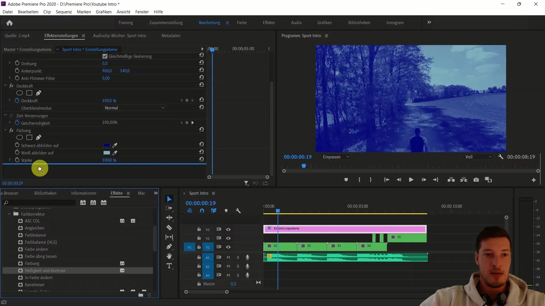Open the Voll playback resolution dropdown
The width and height of the screenshot is (545, 306).
[x=478, y=157]
